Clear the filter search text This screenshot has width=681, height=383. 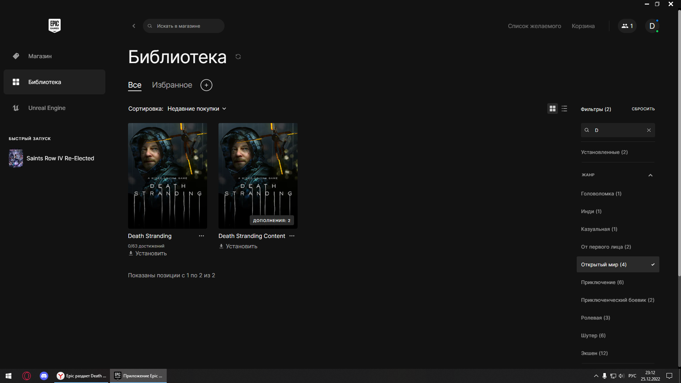click(649, 130)
